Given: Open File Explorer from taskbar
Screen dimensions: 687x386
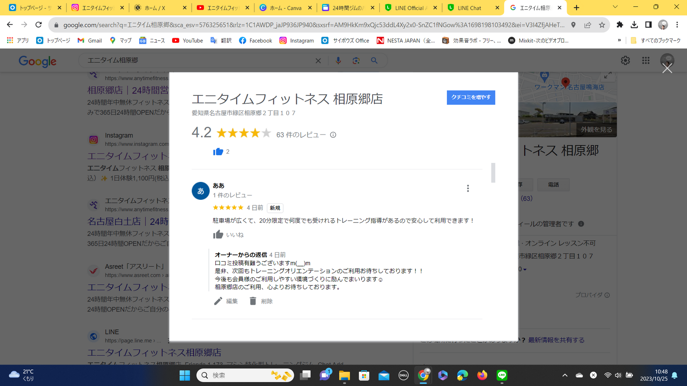Looking at the screenshot, I should tap(344, 375).
